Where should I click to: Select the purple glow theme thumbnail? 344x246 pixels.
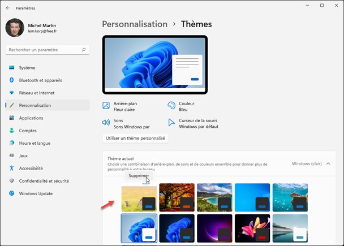point(214,228)
